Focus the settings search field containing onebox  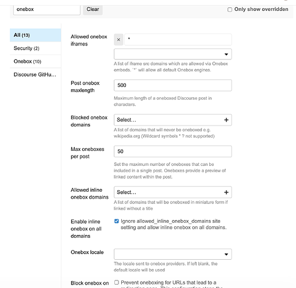[x=47, y=9]
